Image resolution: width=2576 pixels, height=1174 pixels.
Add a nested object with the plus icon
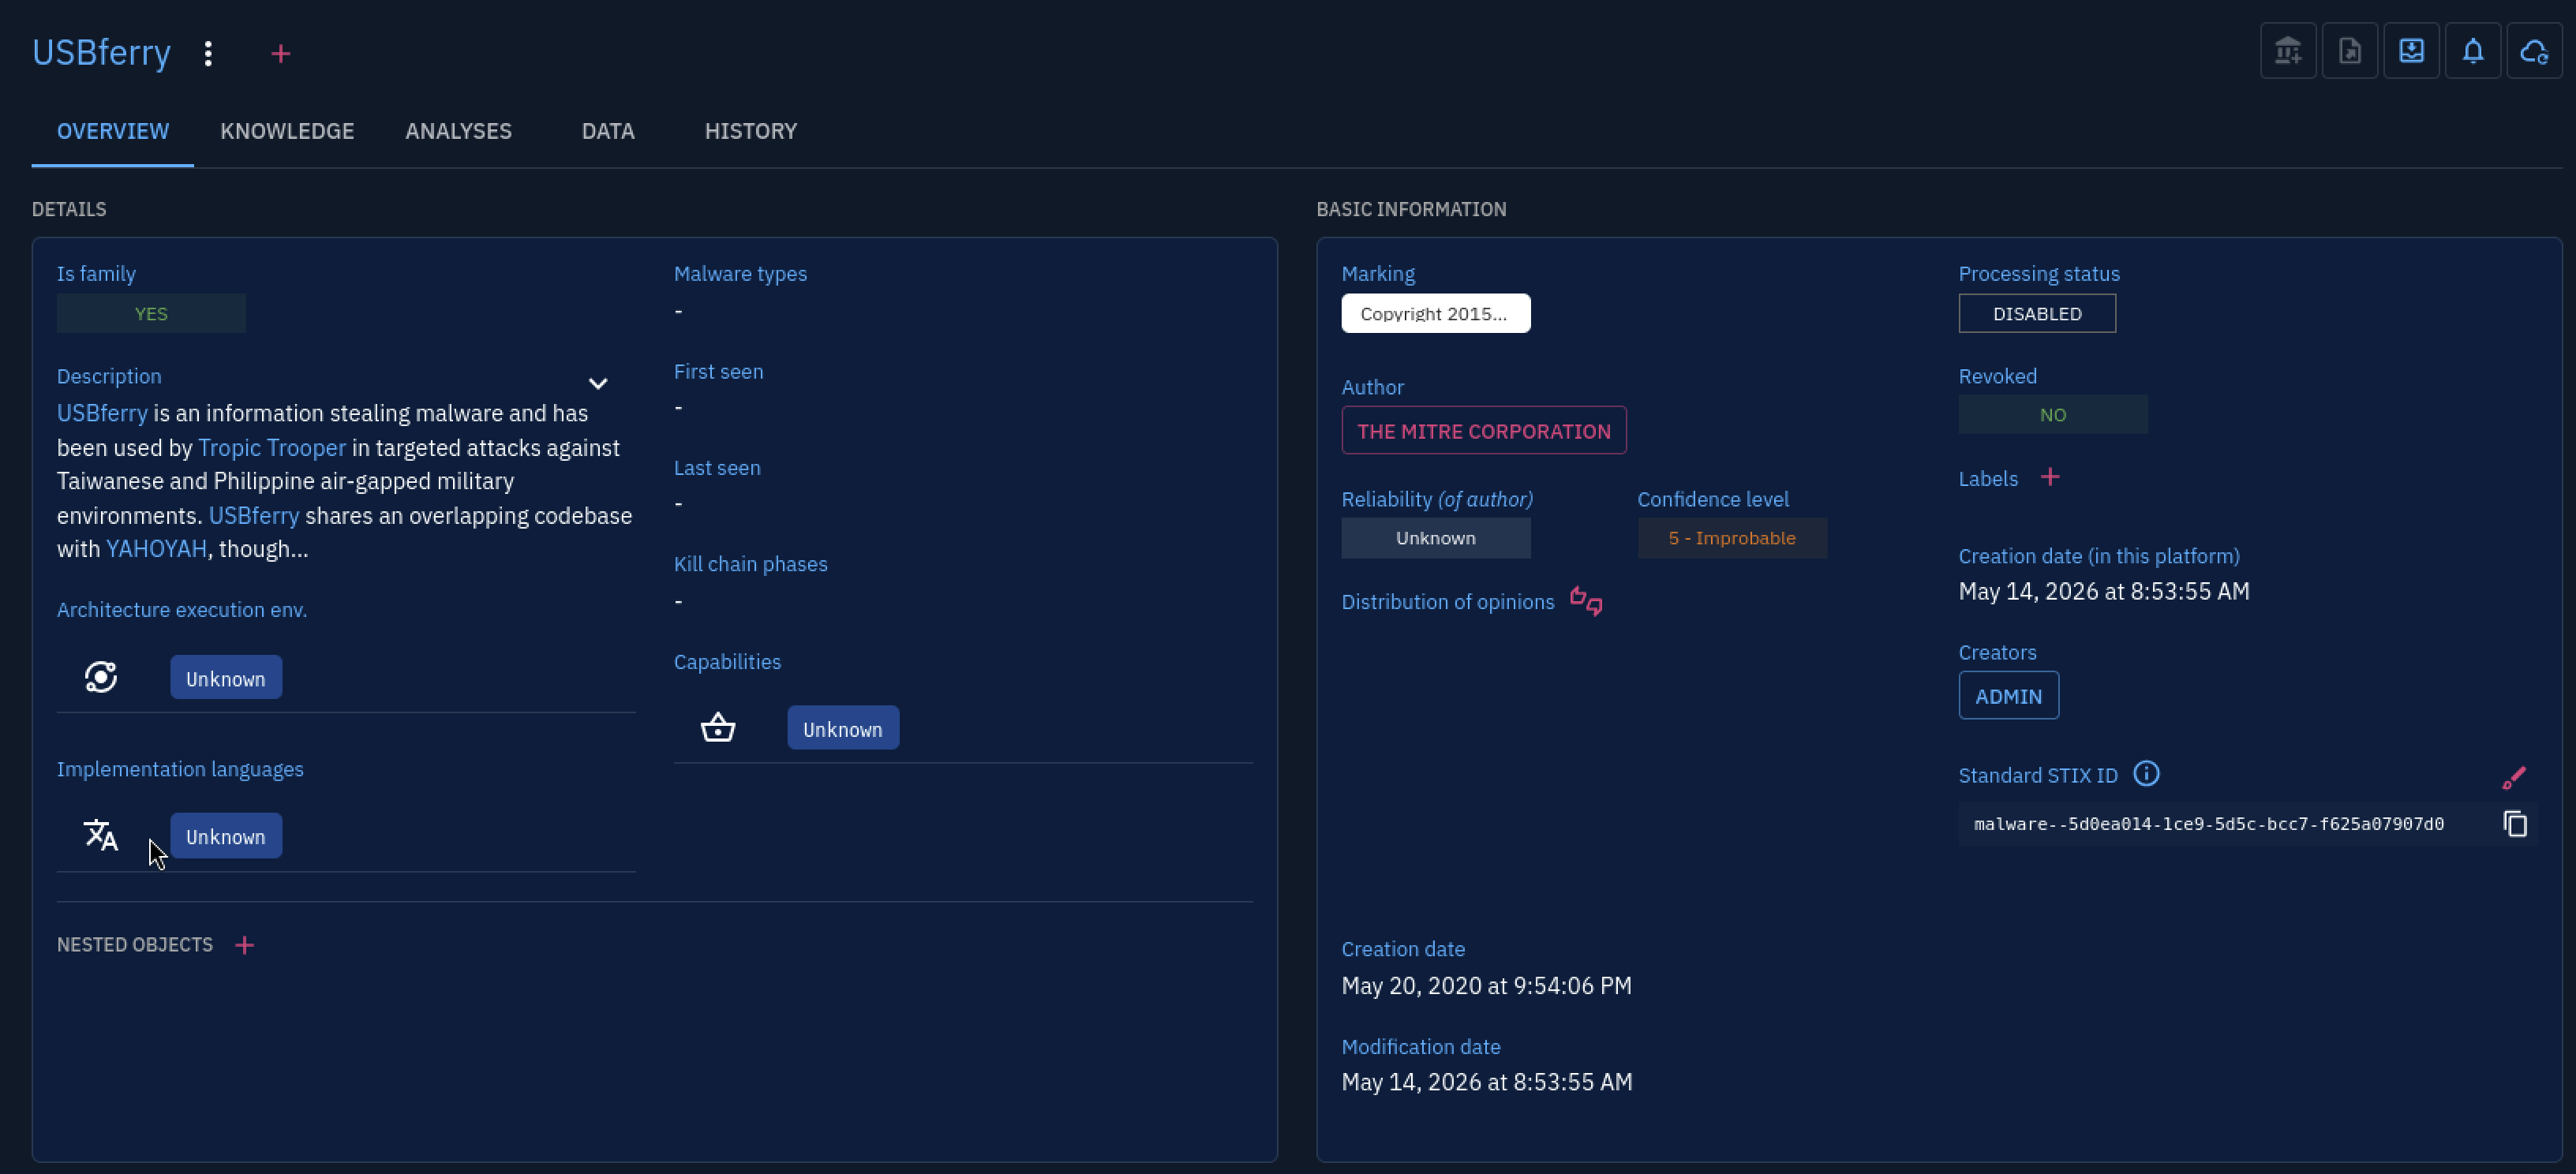click(245, 945)
